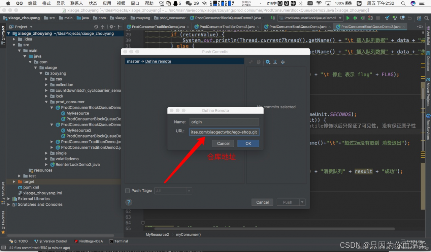Expand the .idea folder arrow

[14, 39]
